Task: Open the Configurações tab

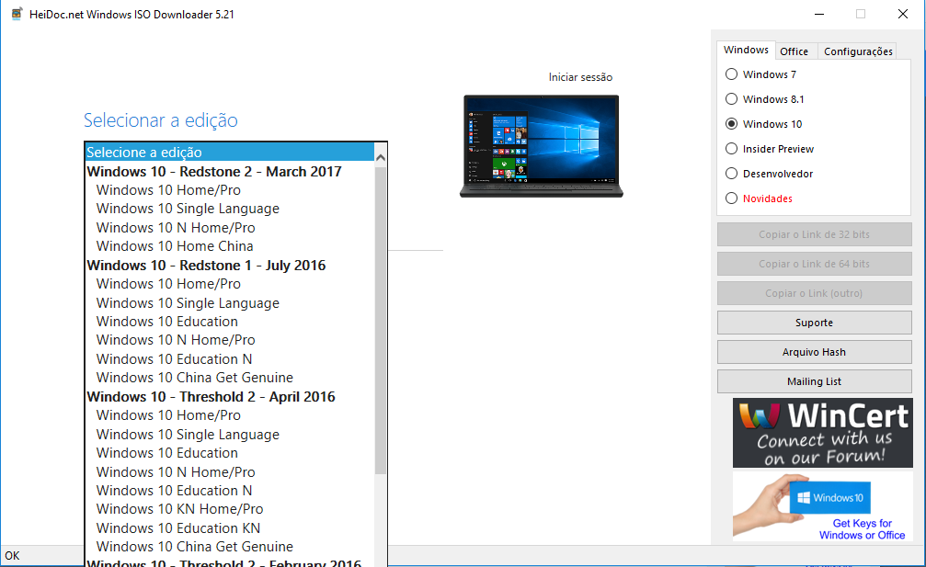Action: pos(858,51)
